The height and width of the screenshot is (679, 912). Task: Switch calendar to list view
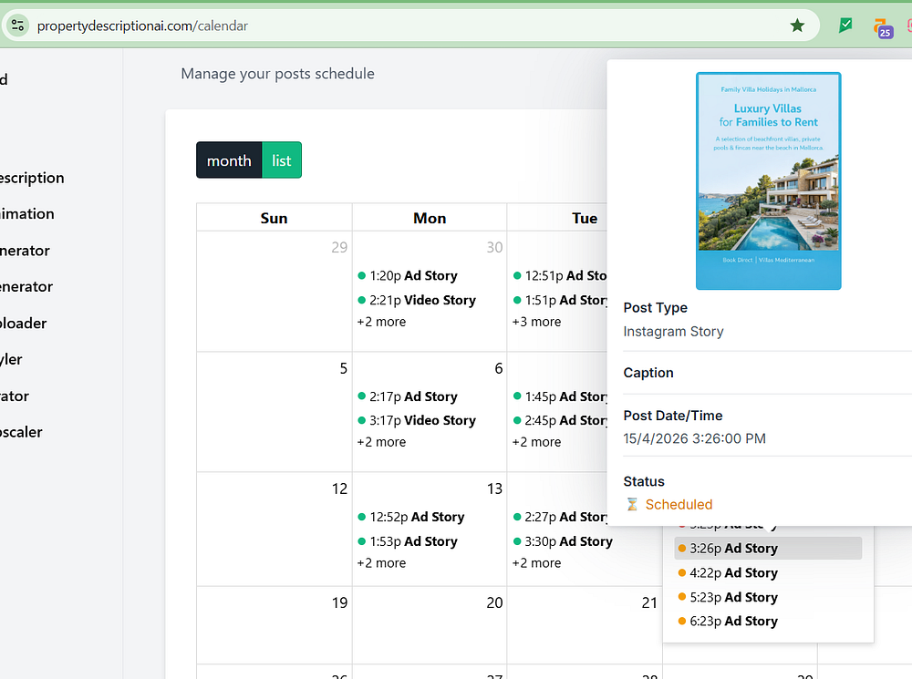pyautogui.click(x=282, y=159)
